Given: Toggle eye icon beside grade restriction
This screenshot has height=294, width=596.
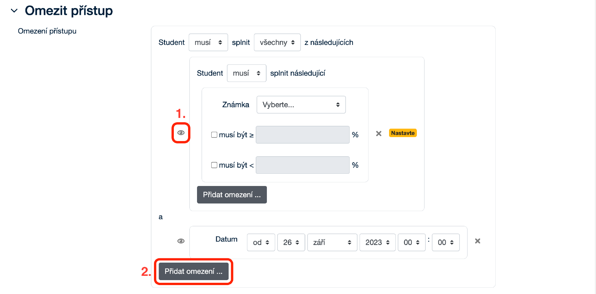Looking at the screenshot, I should pyautogui.click(x=181, y=133).
